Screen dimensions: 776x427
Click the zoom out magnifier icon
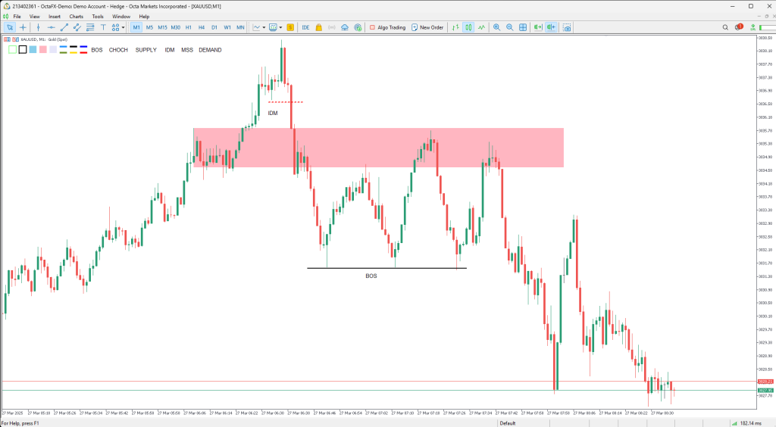509,27
